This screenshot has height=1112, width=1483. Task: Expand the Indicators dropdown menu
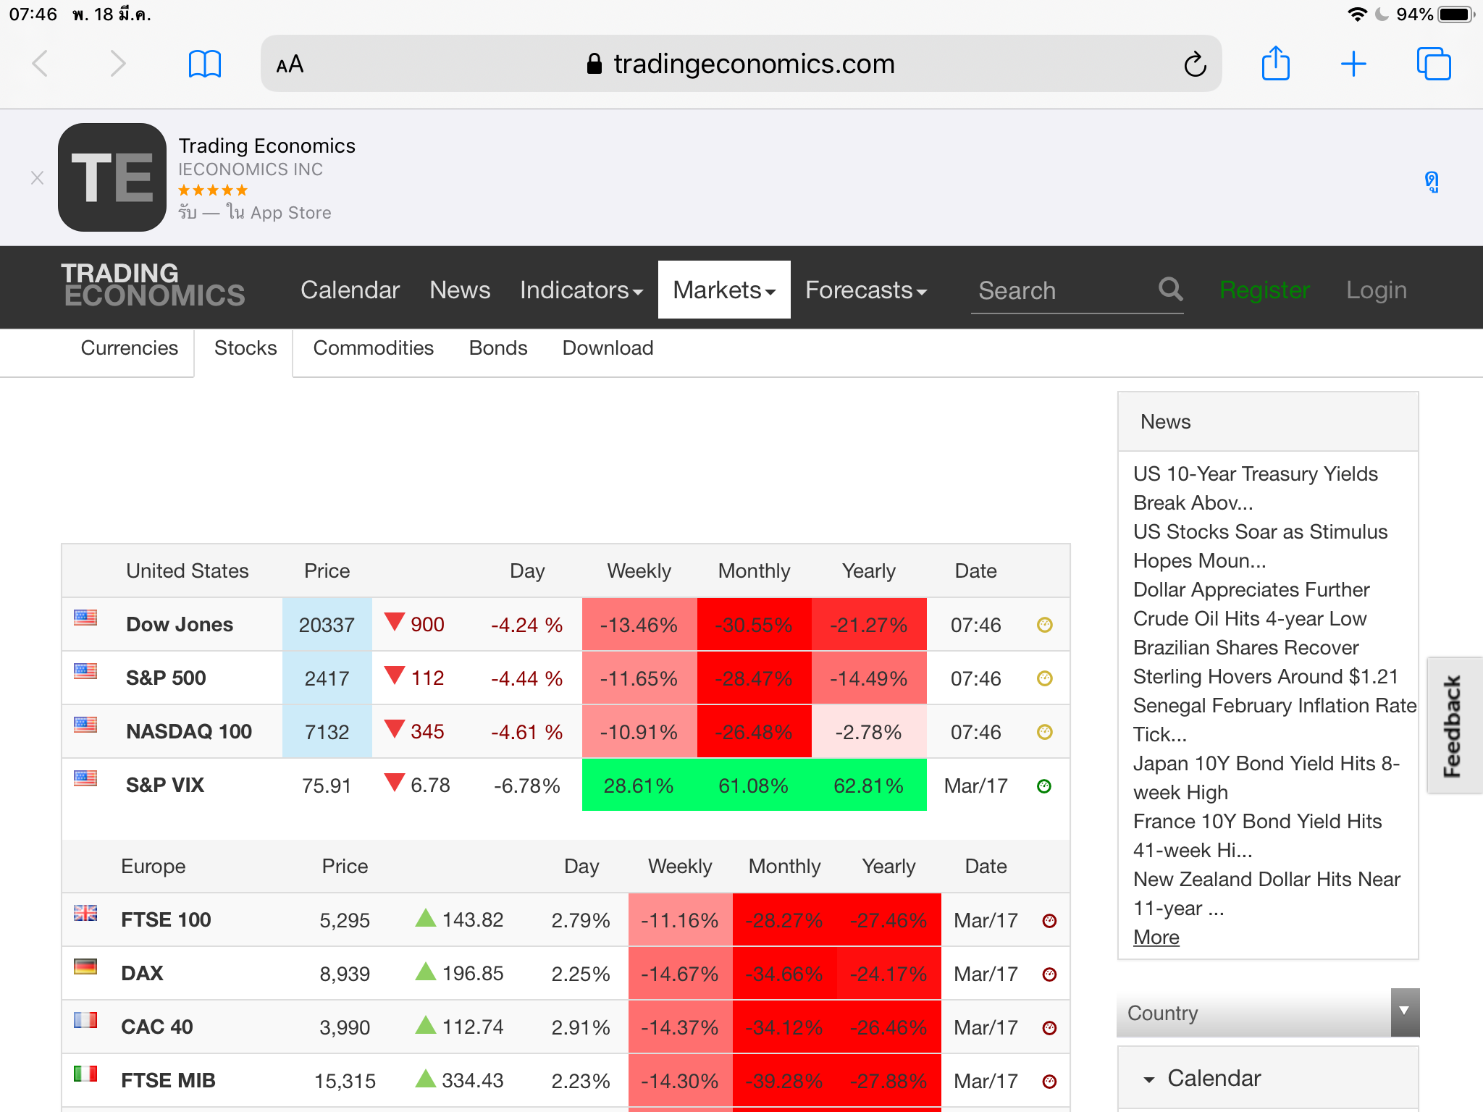point(581,290)
